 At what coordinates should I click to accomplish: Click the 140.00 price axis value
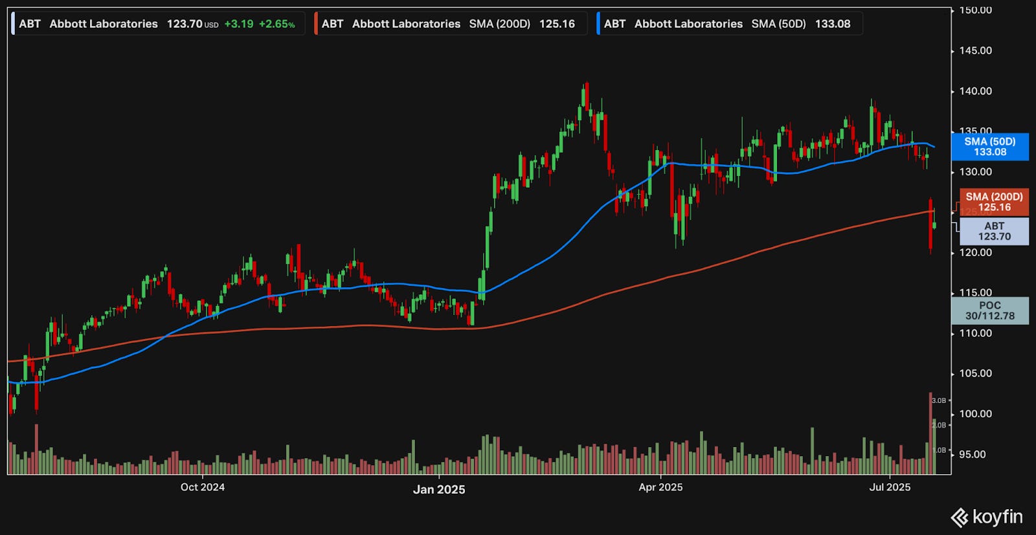[975, 91]
